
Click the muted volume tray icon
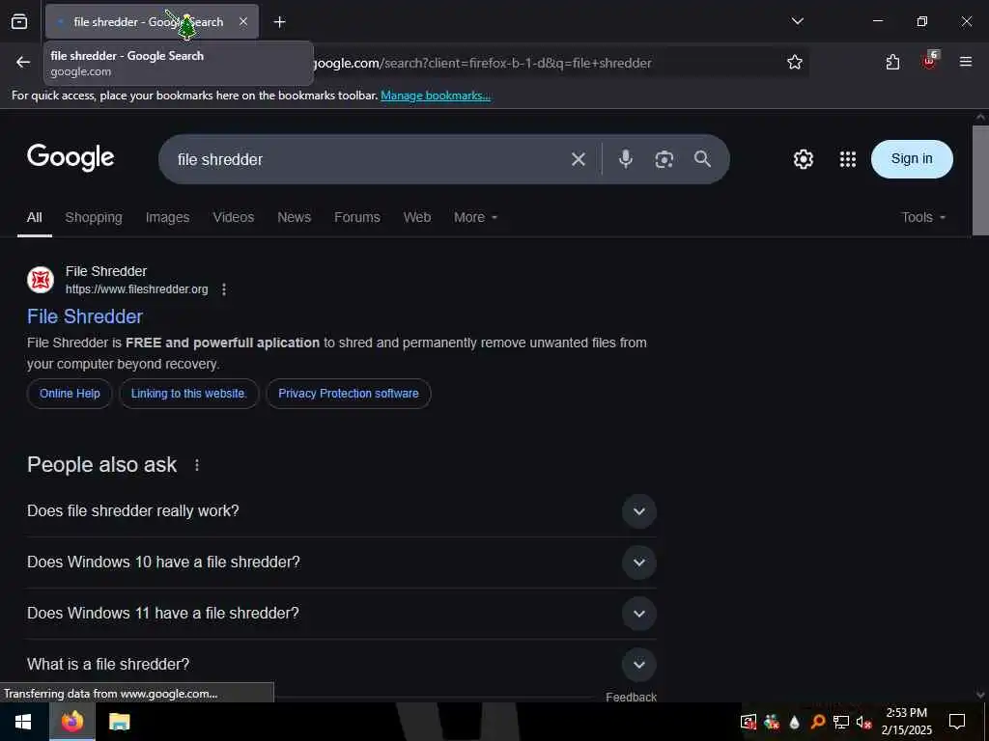[x=864, y=722]
